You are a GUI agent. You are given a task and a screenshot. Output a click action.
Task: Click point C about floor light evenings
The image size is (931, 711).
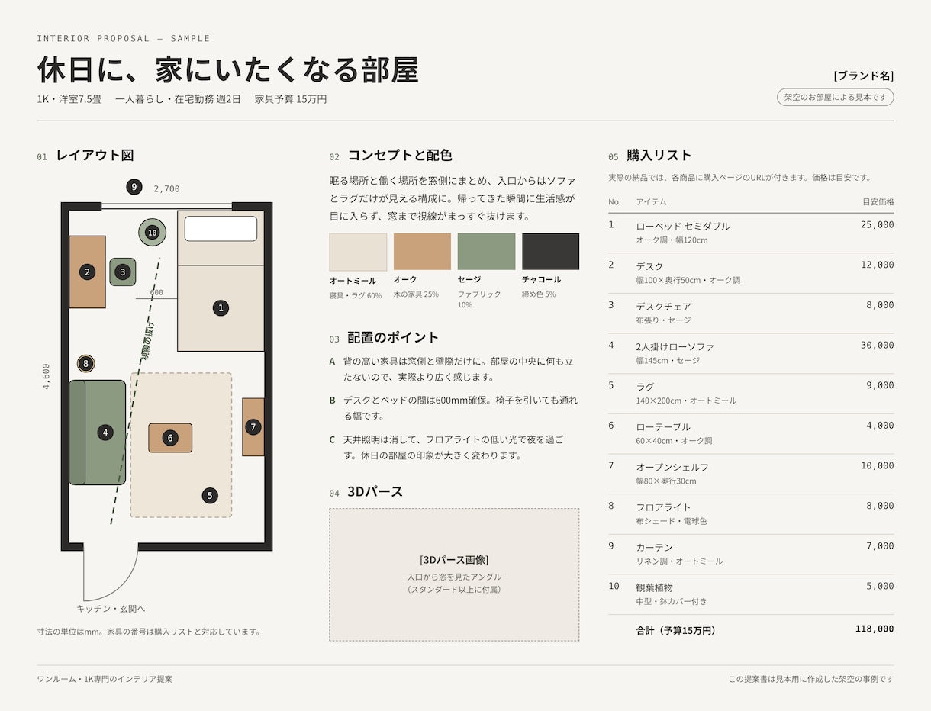[454, 447]
